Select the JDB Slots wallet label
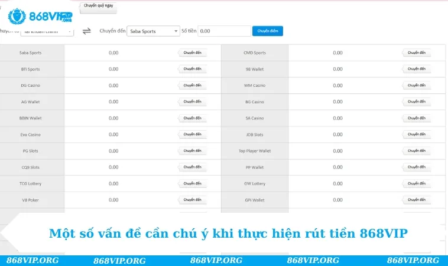 (x=255, y=134)
